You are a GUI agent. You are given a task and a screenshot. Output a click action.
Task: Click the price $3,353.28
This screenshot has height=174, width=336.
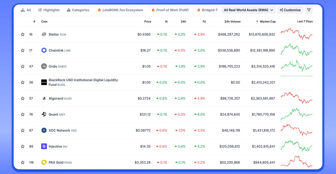click(x=143, y=163)
